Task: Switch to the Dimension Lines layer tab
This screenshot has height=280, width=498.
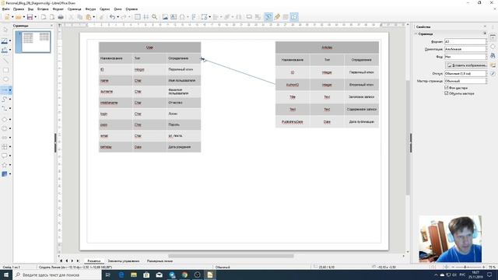Action: (x=160, y=261)
